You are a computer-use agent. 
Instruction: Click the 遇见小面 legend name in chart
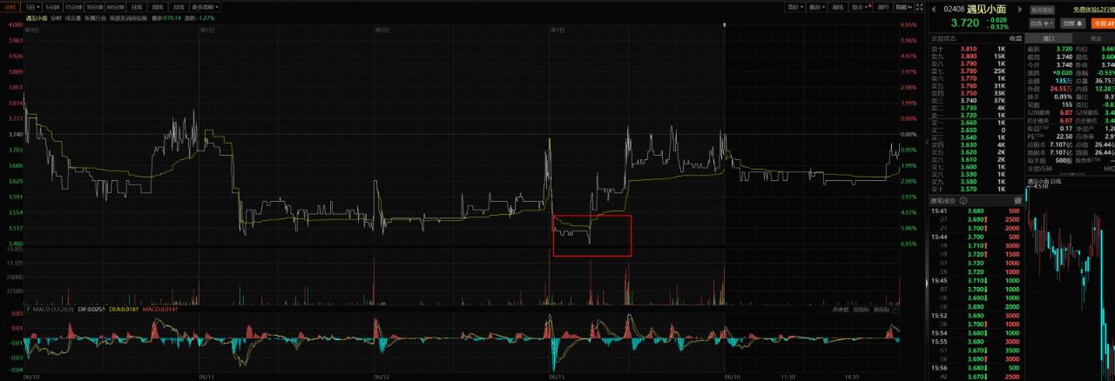tap(37, 17)
